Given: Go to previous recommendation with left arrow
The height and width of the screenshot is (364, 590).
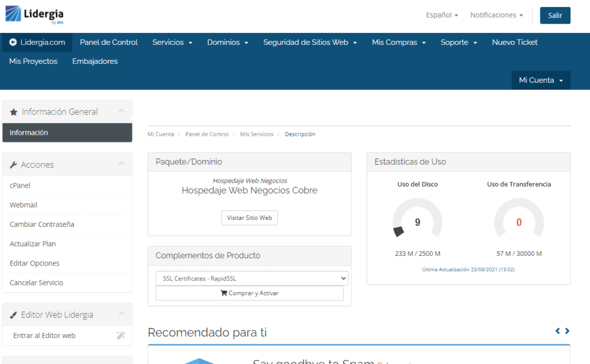Looking at the screenshot, I should 558,331.
